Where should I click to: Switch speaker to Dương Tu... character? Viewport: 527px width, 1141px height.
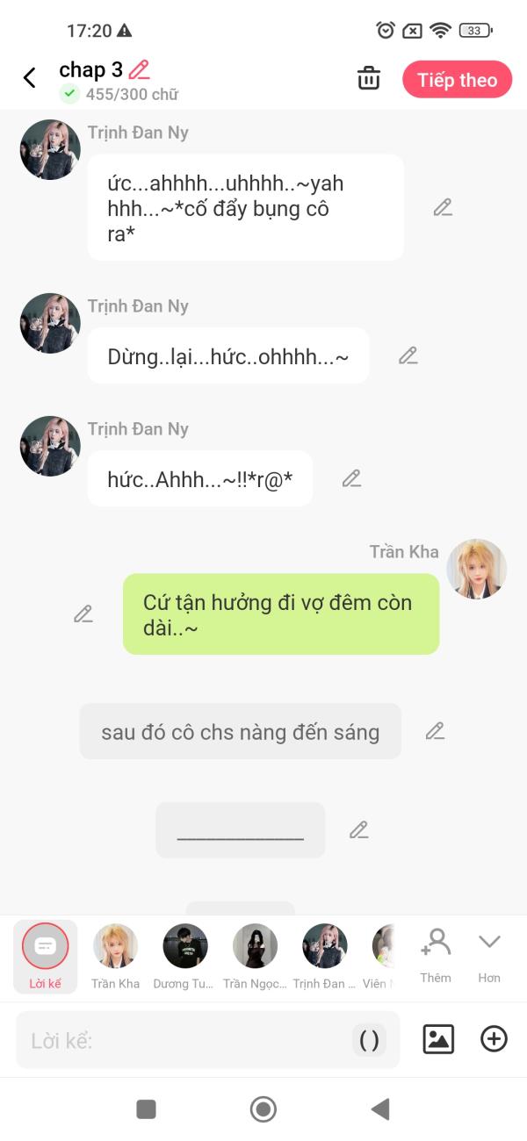184,956
